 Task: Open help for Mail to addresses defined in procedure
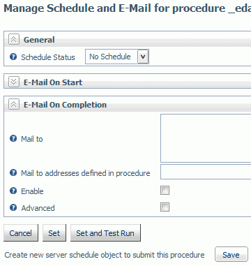(13, 172)
